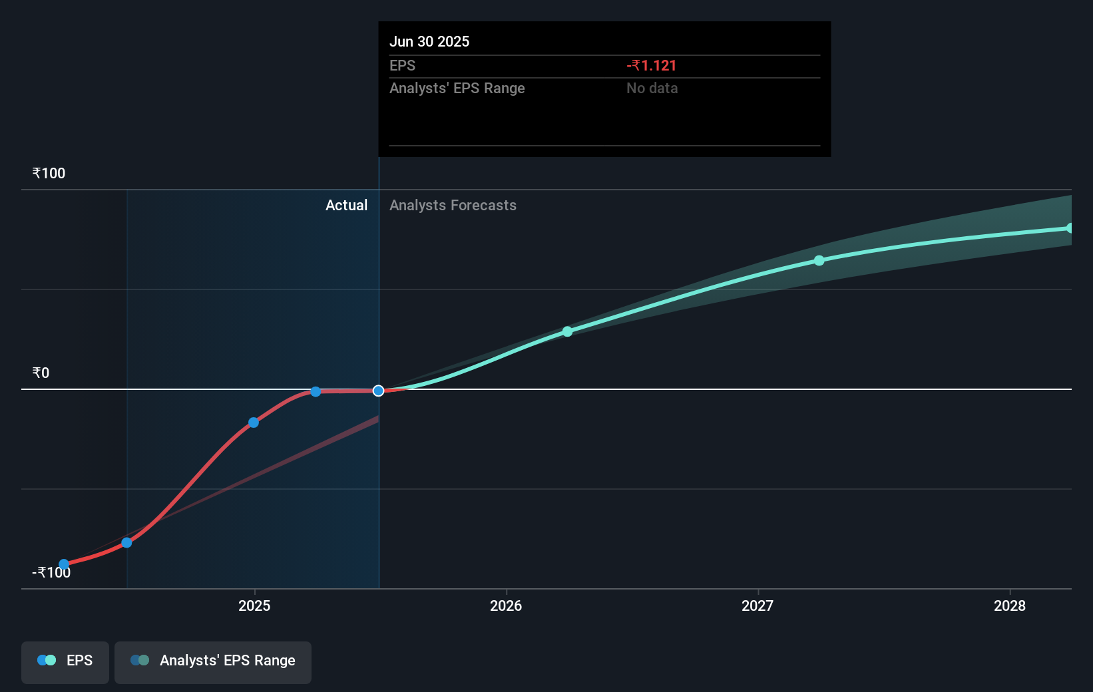Screen dimensions: 1093x692
Task: Select the blue data point near 2025 label
Action: [x=254, y=423]
